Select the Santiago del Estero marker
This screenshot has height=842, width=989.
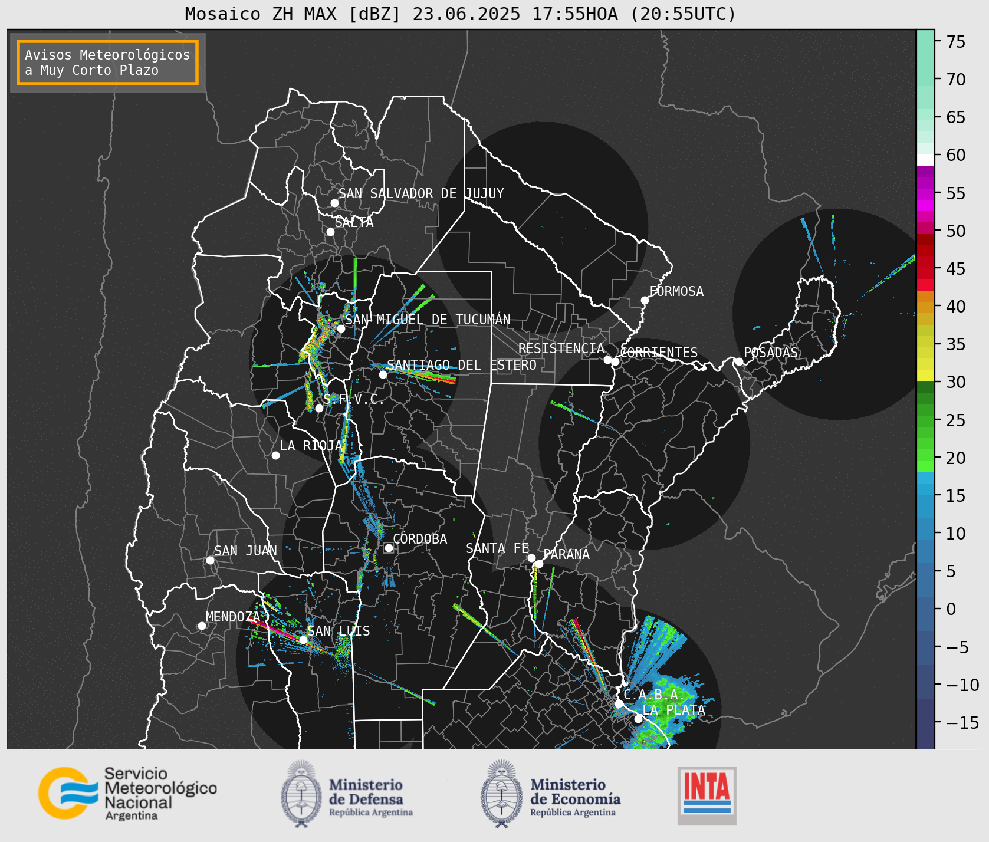coord(383,374)
